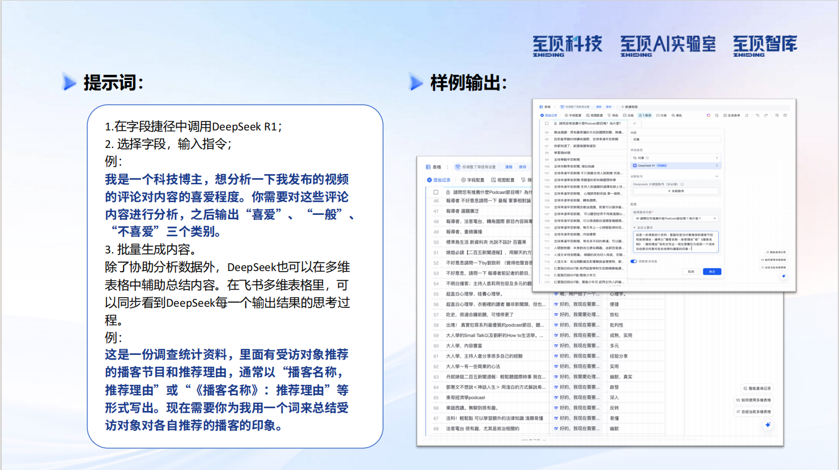Click the sparkle AI icon in back screenshot
Image resolution: width=839 pixels, height=470 pixels.
768,425
